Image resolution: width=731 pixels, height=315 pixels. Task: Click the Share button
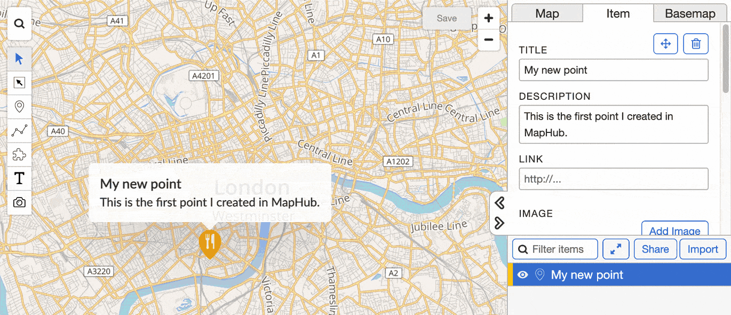click(x=655, y=249)
